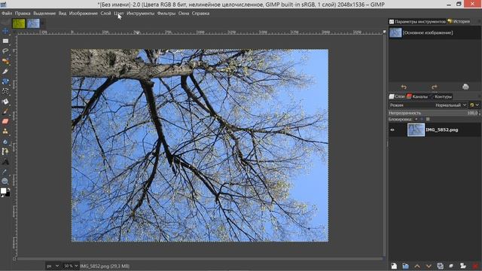Swap the foreground and background colors
The width and height of the screenshot is (482, 271).
coord(8,189)
